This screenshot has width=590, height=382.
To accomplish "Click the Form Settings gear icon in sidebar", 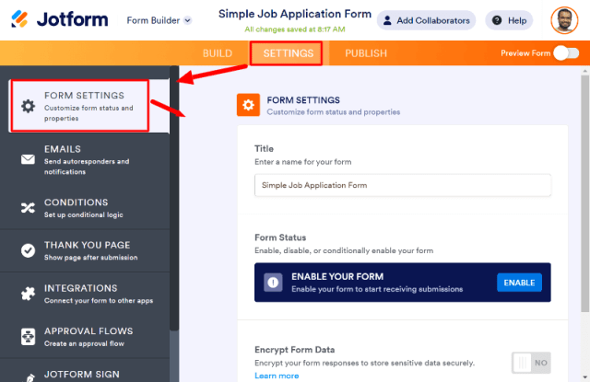I will (x=28, y=106).
